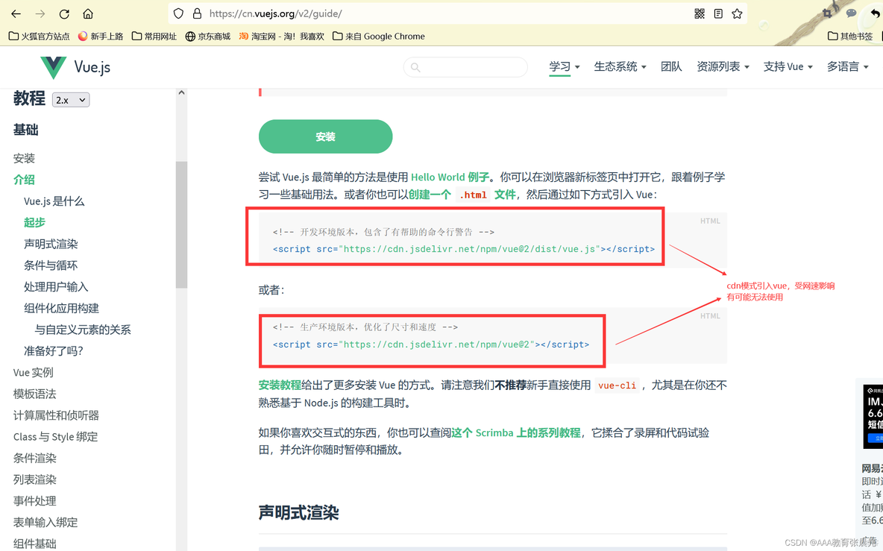The width and height of the screenshot is (883, 551).
Task: Select 介绍 in the sidebar
Action: 24,180
